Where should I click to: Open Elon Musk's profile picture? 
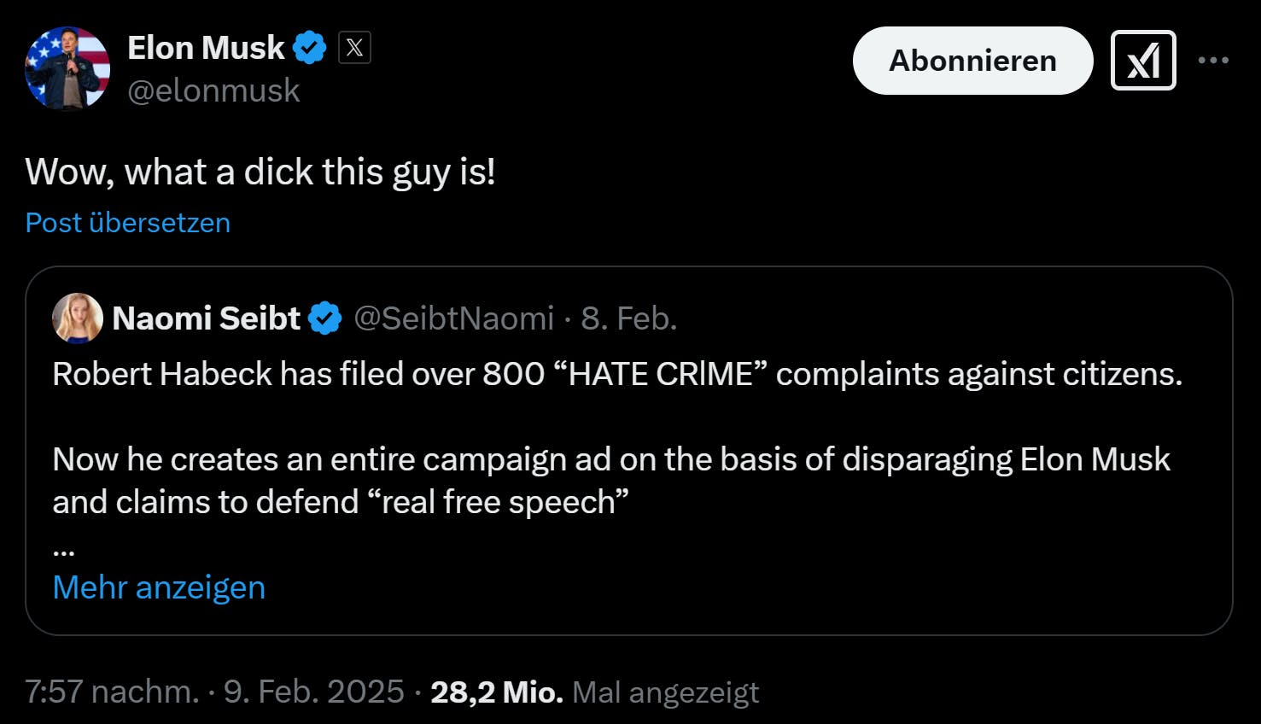point(67,68)
